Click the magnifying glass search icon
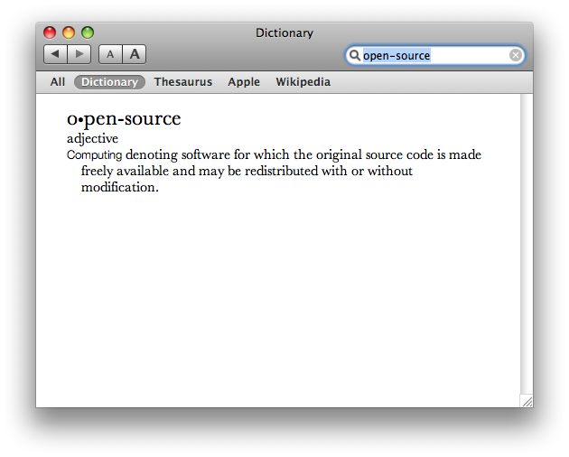The height and width of the screenshot is (457, 569). pyautogui.click(x=354, y=55)
